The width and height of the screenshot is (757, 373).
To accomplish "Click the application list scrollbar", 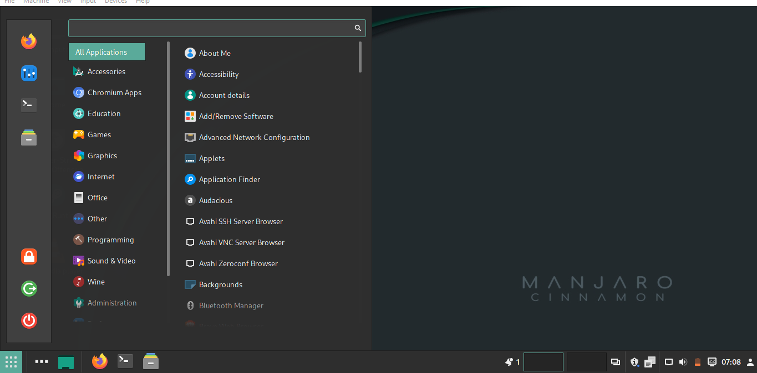I will point(360,57).
